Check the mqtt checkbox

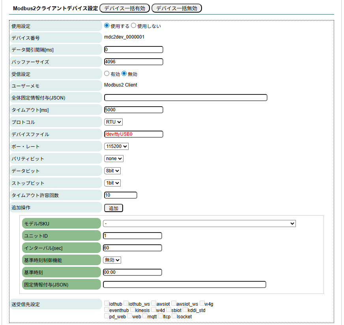[x=145, y=316]
